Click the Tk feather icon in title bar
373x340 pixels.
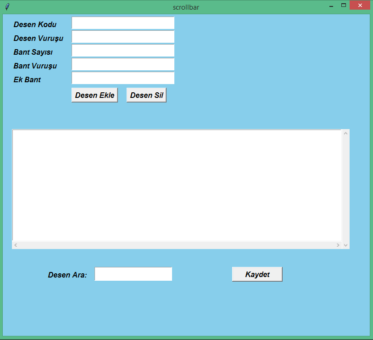click(x=7, y=7)
